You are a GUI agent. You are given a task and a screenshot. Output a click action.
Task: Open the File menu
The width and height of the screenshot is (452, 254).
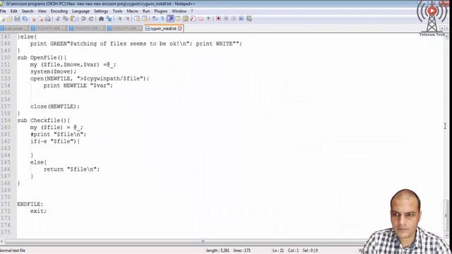pos(3,11)
